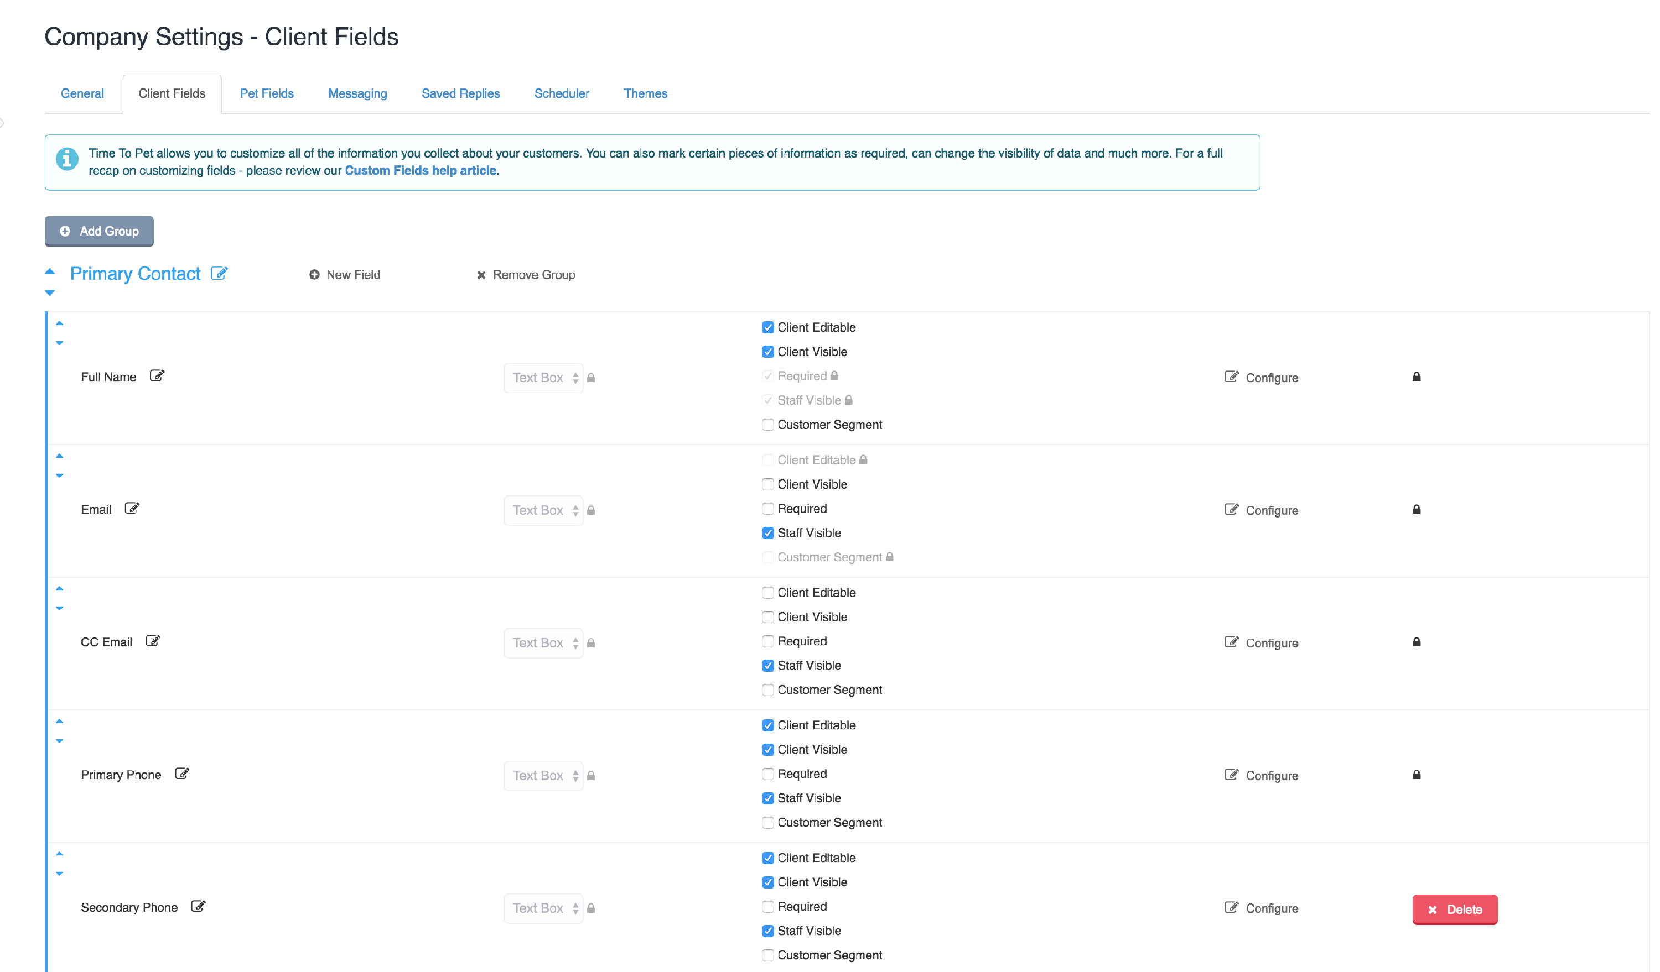Image resolution: width=1660 pixels, height=972 pixels.
Task: Check Customer Segment for CC Email
Action: point(768,691)
